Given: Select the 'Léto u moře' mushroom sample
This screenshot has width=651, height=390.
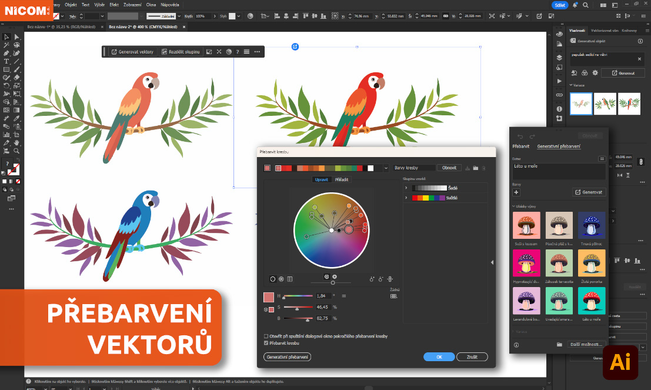Looking at the screenshot, I should point(592,301).
